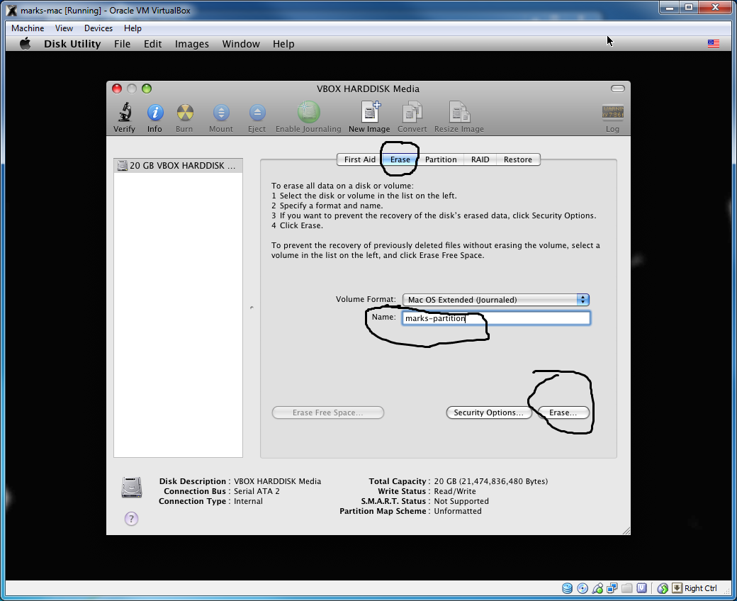Open the Disk Utility menu
The image size is (737, 601).
(x=72, y=44)
